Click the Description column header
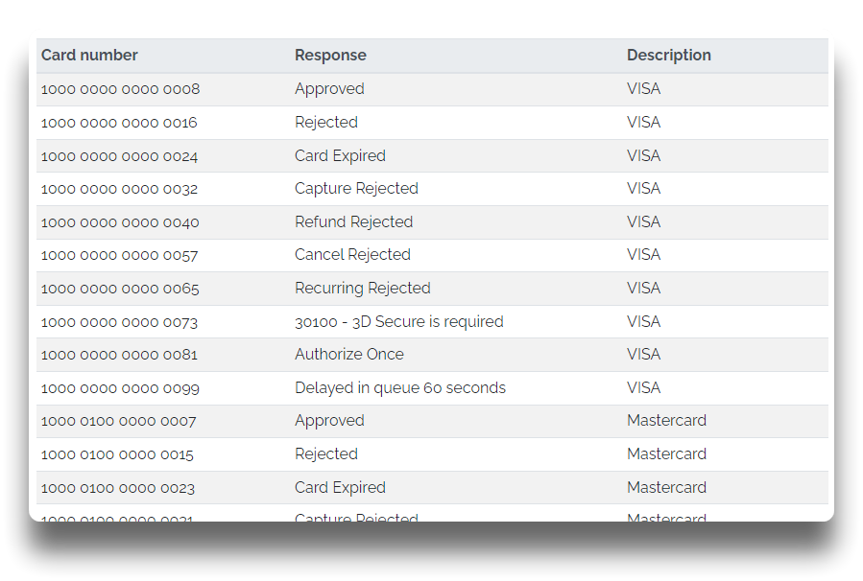Viewport: 863px width, 581px height. click(669, 55)
